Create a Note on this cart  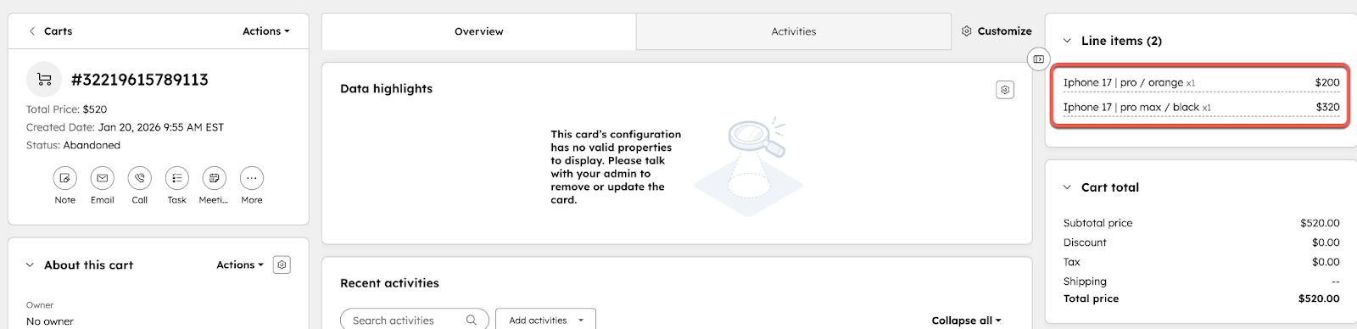click(x=65, y=178)
